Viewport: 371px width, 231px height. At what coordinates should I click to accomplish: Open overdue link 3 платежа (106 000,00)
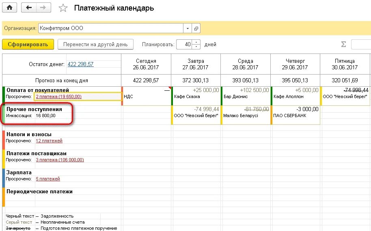[60, 160]
